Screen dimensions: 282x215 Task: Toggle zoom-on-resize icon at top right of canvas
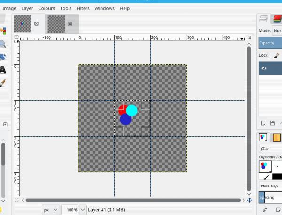[249, 37]
